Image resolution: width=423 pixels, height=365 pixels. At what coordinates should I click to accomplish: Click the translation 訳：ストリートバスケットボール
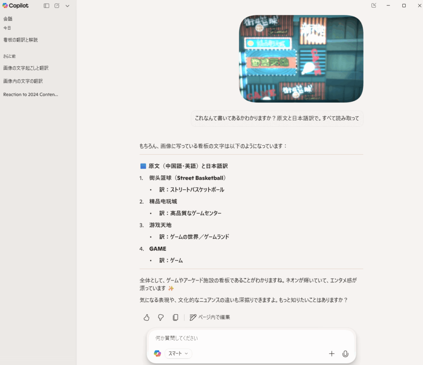[x=192, y=190]
